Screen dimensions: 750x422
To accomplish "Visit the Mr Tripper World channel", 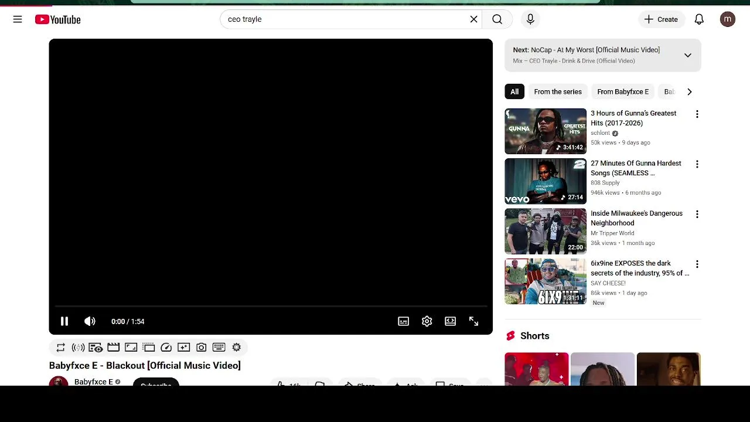I will (612, 233).
